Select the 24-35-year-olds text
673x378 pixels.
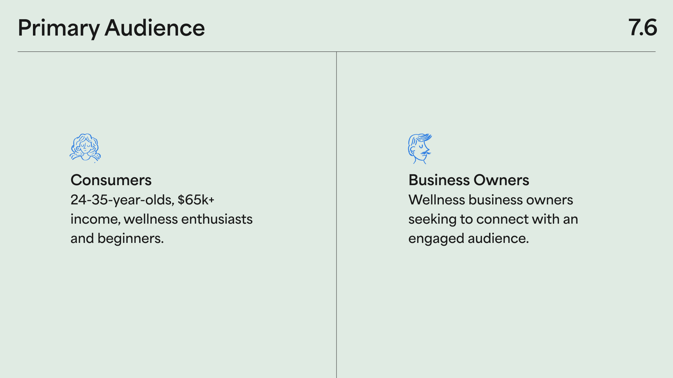(121, 200)
